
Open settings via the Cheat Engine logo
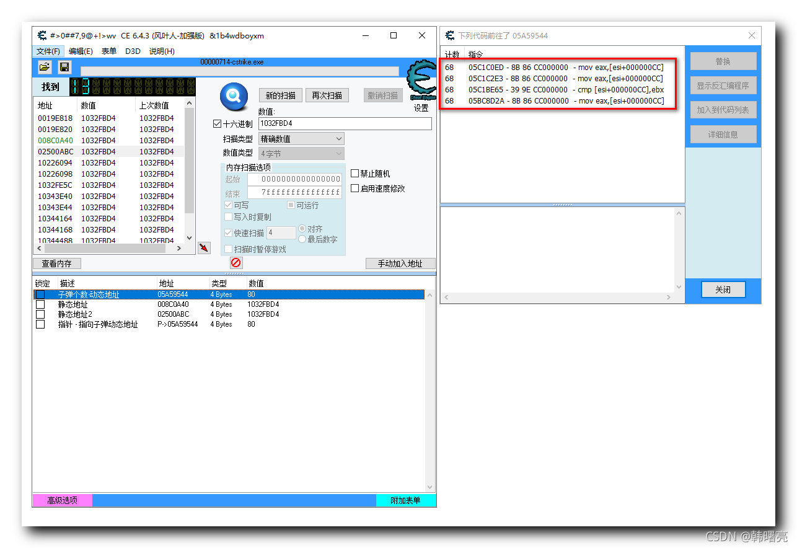coord(421,79)
